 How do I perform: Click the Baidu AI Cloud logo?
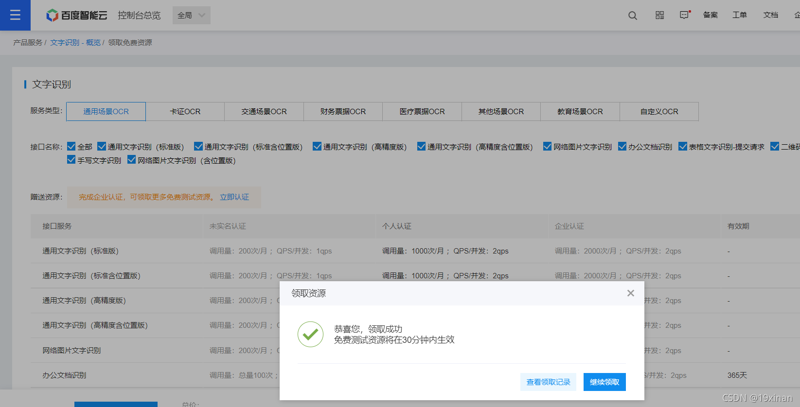click(77, 16)
